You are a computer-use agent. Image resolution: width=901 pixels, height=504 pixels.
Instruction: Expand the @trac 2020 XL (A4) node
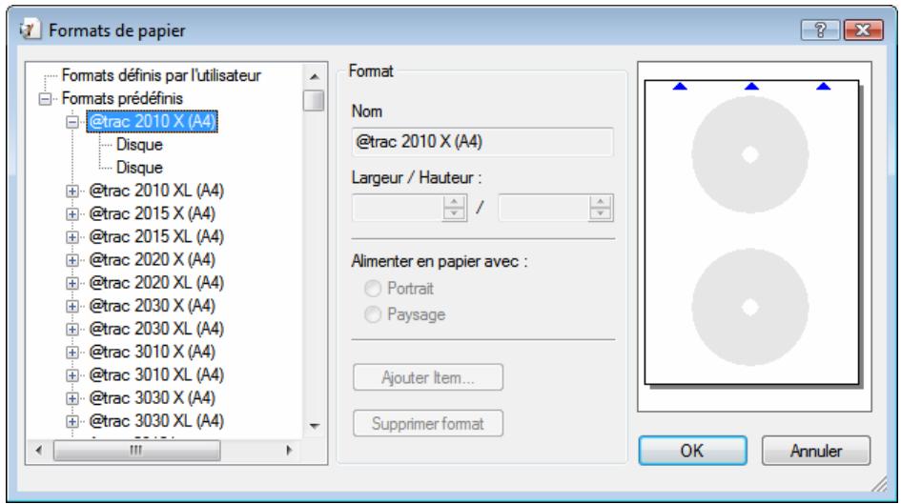pos(72,282)
